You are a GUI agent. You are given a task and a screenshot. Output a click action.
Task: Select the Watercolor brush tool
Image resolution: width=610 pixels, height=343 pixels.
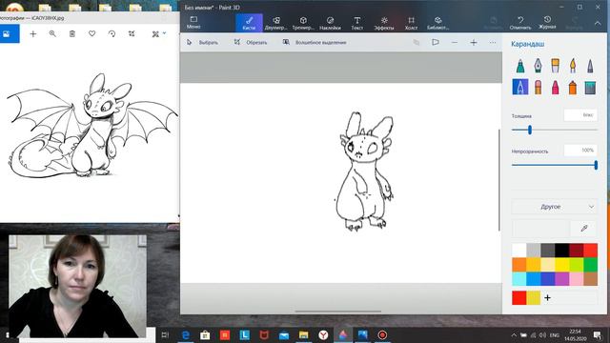pos(573,66)
